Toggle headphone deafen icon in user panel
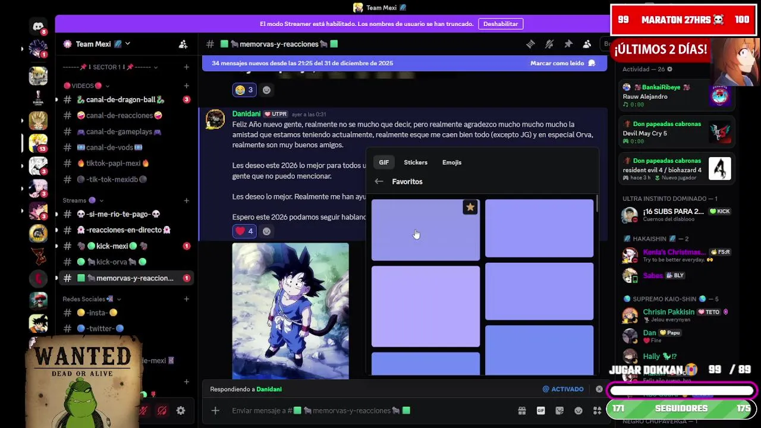This screenshot has height=428, width=761. [162, 410]
